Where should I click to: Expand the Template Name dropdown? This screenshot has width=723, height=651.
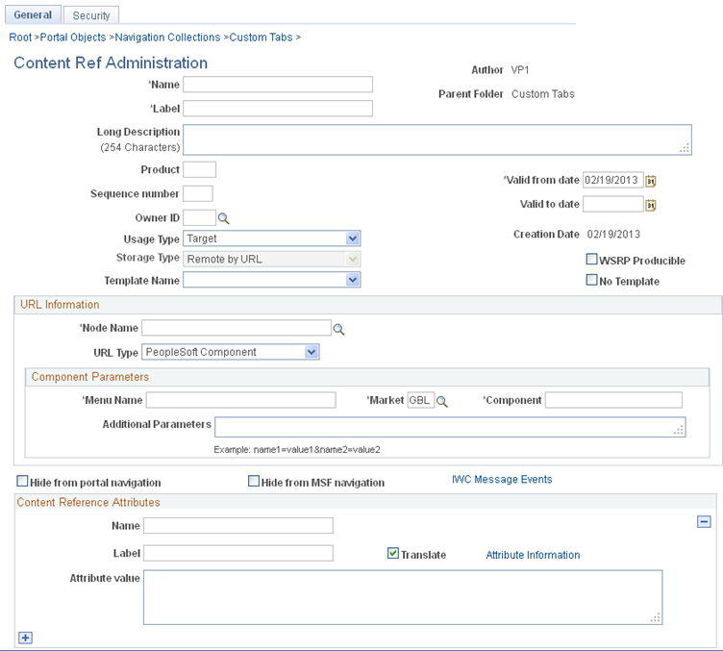tap(271, 280)
